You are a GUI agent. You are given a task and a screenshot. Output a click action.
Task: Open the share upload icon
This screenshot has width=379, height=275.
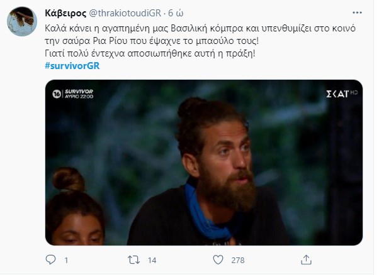click(x=306, y=260)
